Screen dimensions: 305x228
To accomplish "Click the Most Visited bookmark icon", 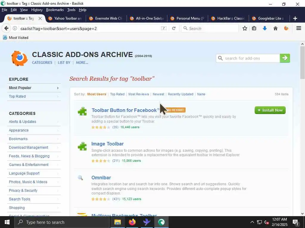I will (5, 38).
